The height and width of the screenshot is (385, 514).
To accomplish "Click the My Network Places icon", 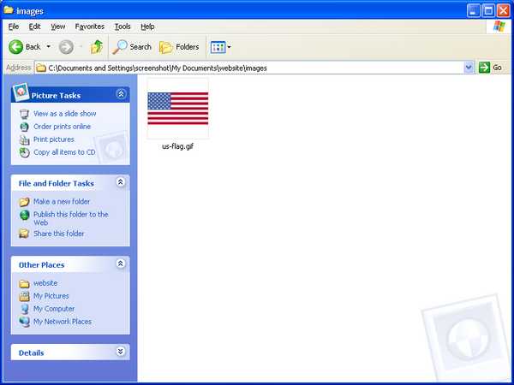I will click(x=25, y=322).
